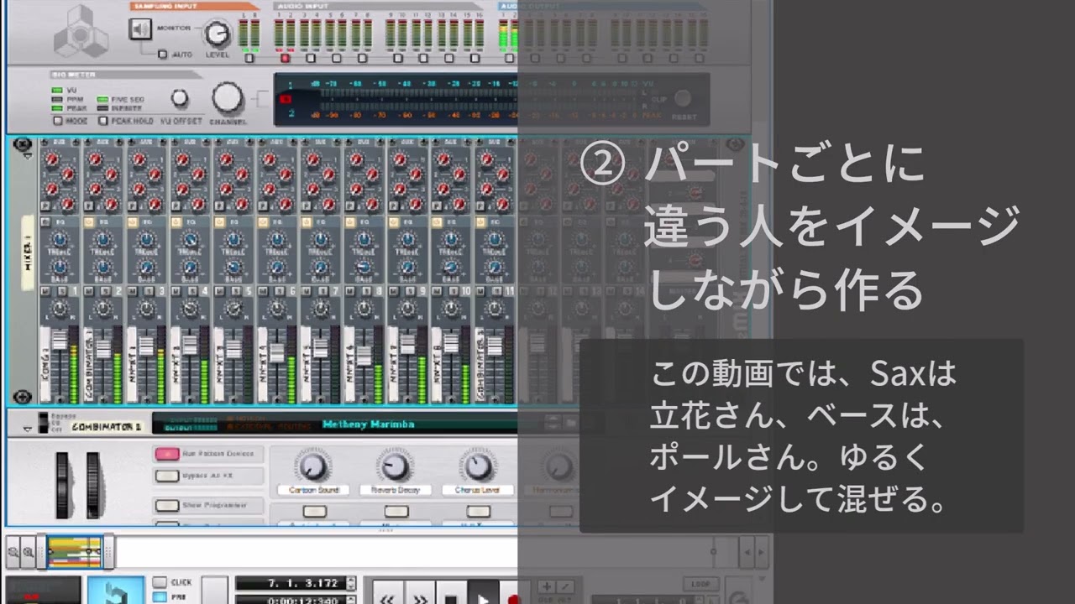The width and height of the screenshot is (1075, 604).
Task: Click the blue Blocks button in transport
Action: [x=116, y=591]
